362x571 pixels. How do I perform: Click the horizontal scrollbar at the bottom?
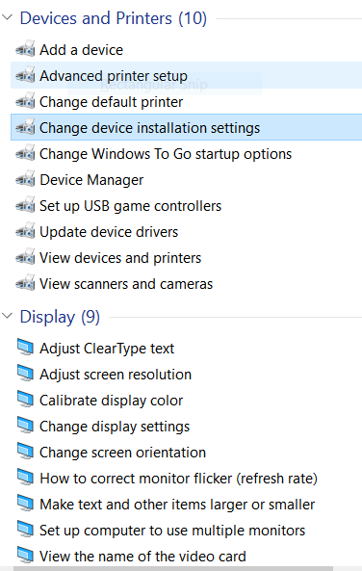tap(173, 568)
